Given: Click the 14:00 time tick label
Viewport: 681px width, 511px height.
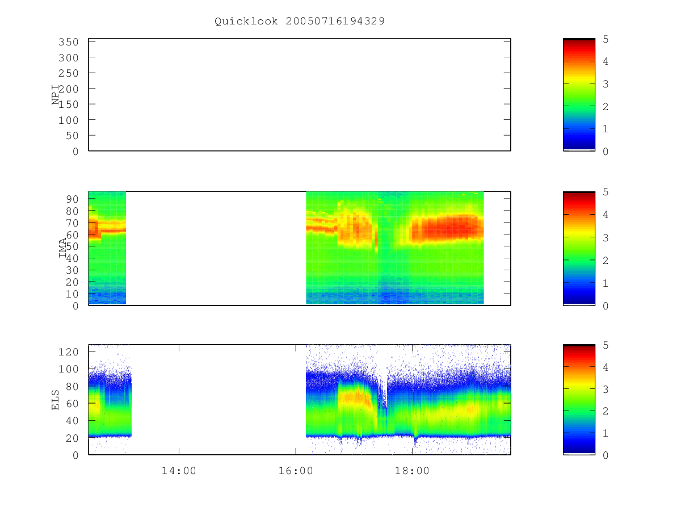Looking at the screenshot, I should click(179, 471).
